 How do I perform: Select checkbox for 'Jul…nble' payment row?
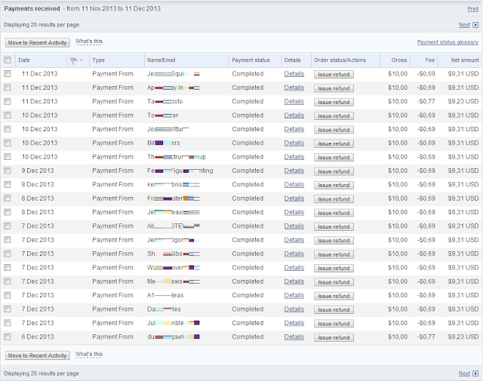[8, 323]
